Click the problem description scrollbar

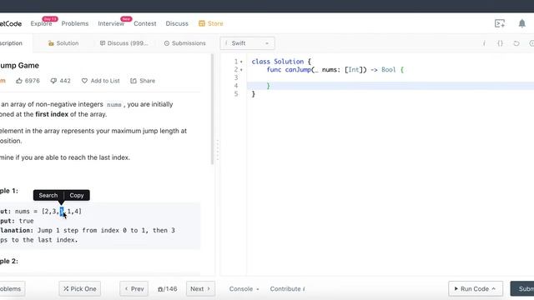[x=212, y=109]
